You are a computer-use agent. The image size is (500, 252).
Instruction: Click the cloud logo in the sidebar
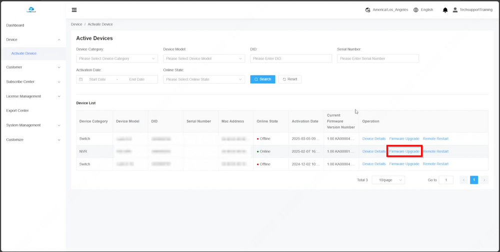point(31,9)
